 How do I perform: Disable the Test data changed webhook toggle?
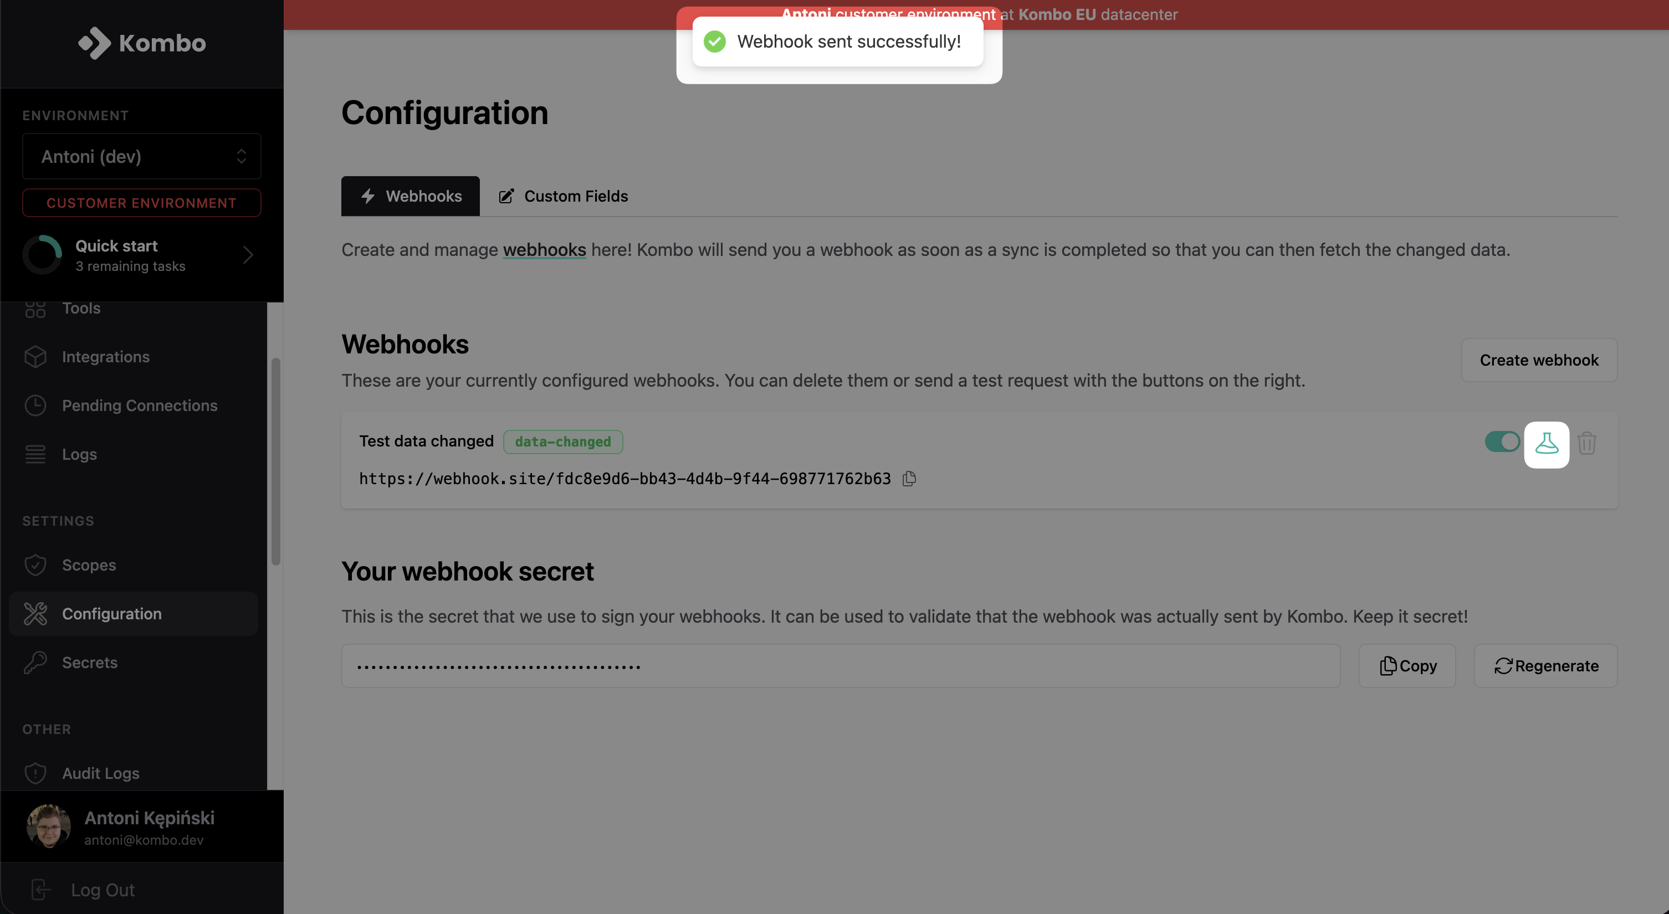(x=1502, y=442)
